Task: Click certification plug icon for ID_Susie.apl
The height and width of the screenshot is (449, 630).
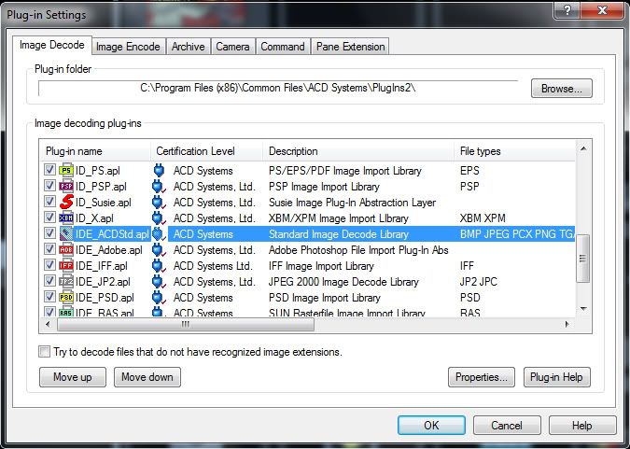Action: [159, 203]
